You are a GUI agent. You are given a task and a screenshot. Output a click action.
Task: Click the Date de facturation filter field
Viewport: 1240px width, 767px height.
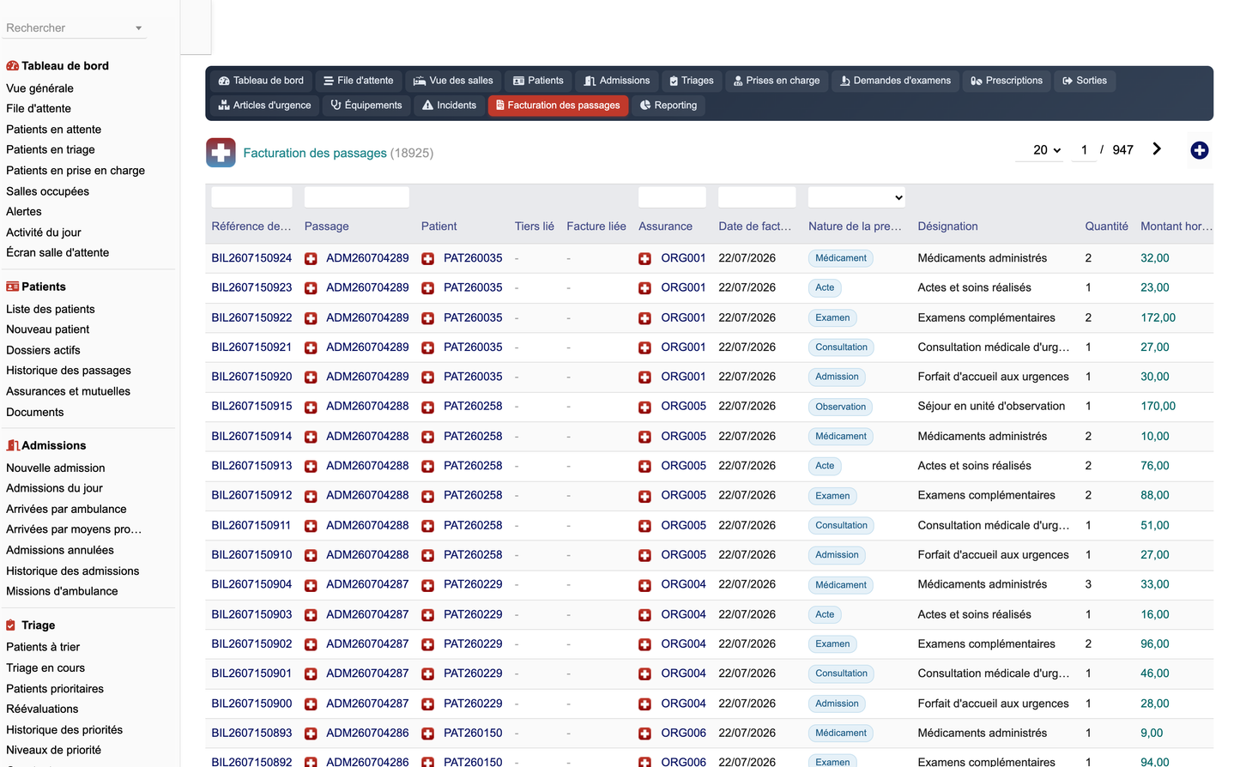757,197
